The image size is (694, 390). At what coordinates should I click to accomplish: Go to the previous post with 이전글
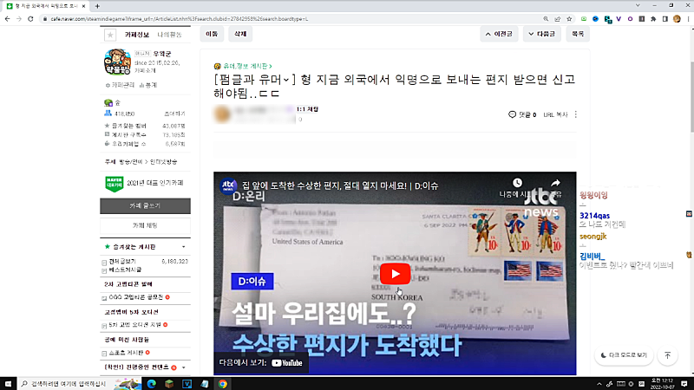tap(505, 34)
